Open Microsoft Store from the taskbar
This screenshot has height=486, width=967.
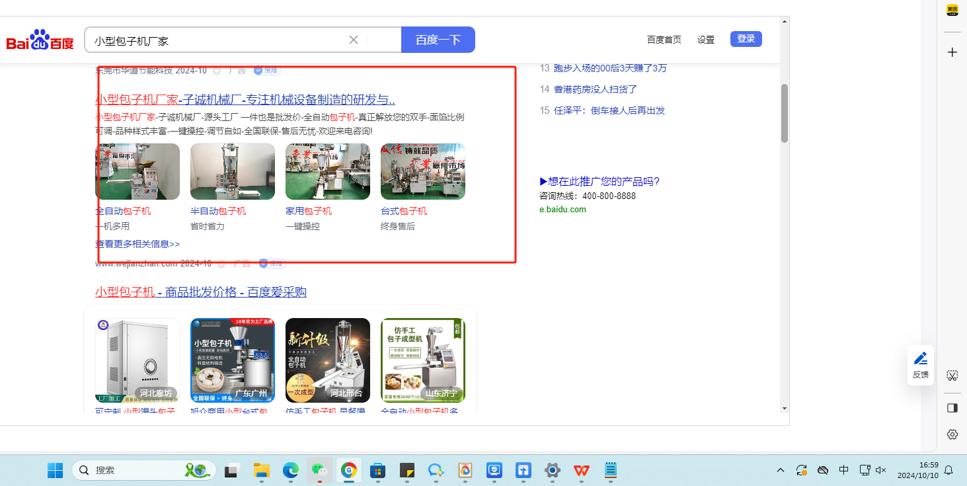[378, 470]
